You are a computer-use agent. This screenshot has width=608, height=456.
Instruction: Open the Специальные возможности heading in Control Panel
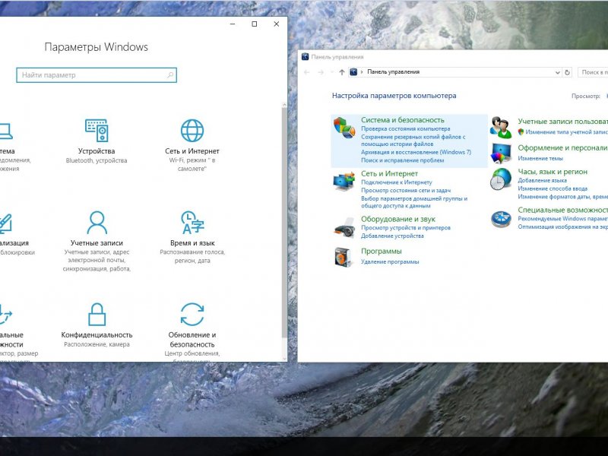pos(563,210)
